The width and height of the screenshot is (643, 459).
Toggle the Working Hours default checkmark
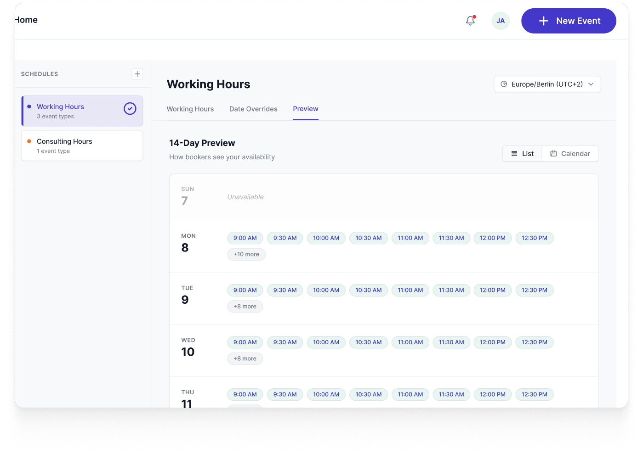(x=130, y=108)
